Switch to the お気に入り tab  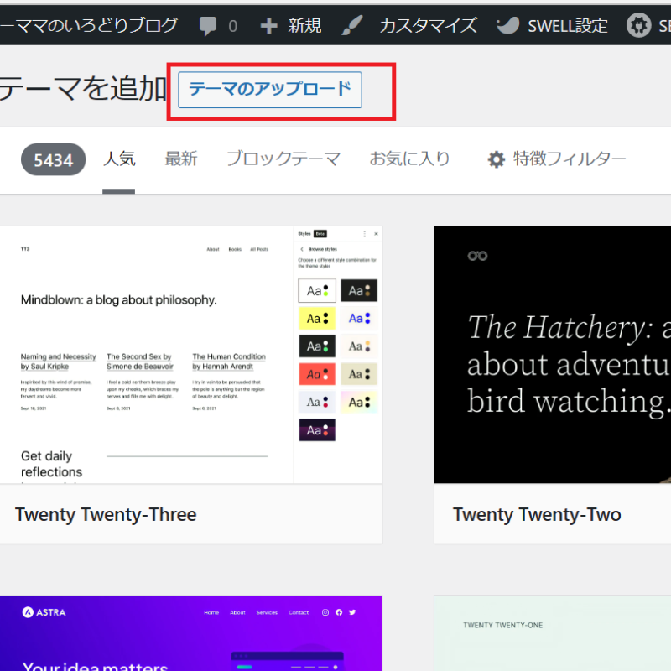pos(409,159)
